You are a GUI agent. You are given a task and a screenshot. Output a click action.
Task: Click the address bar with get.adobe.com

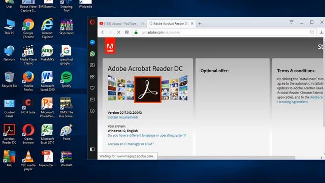click(224, 33)
